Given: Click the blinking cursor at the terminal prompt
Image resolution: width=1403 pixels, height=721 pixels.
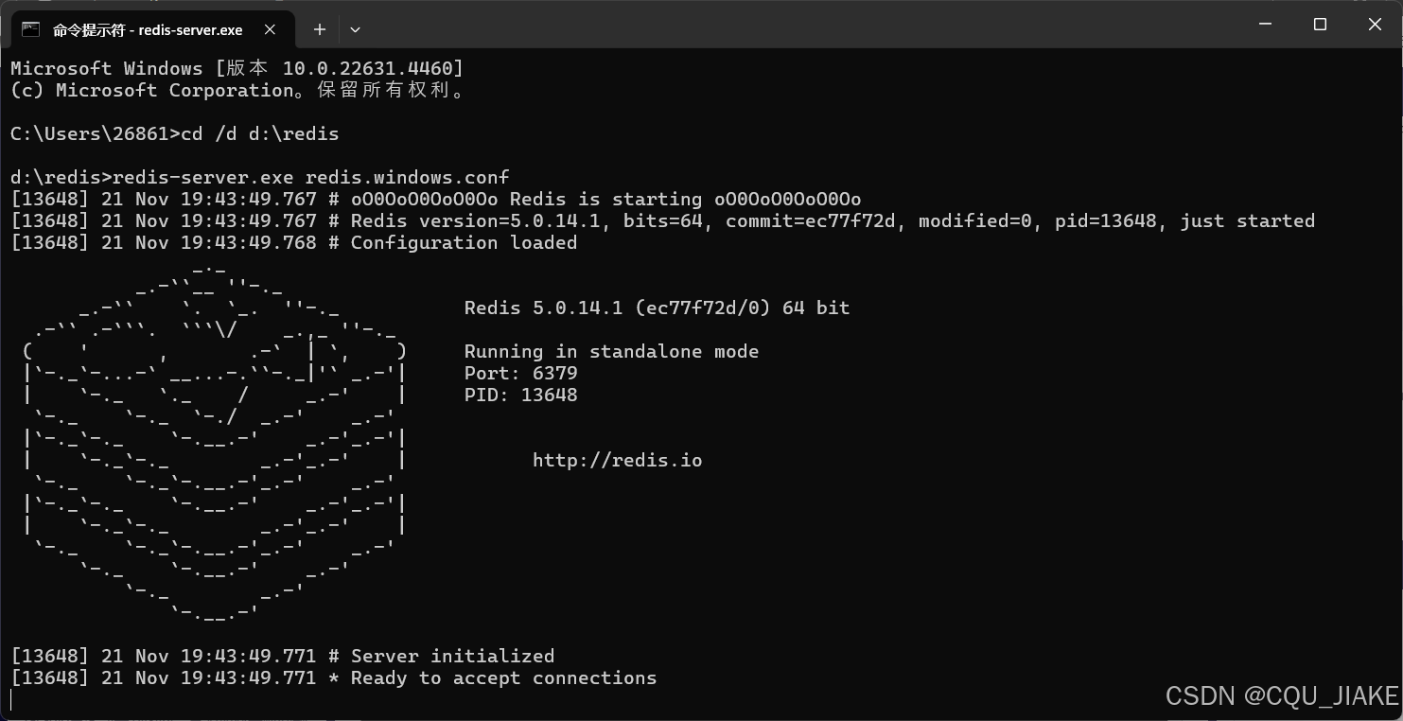Looking at the screenshot, I should click(x=13, y=700).
